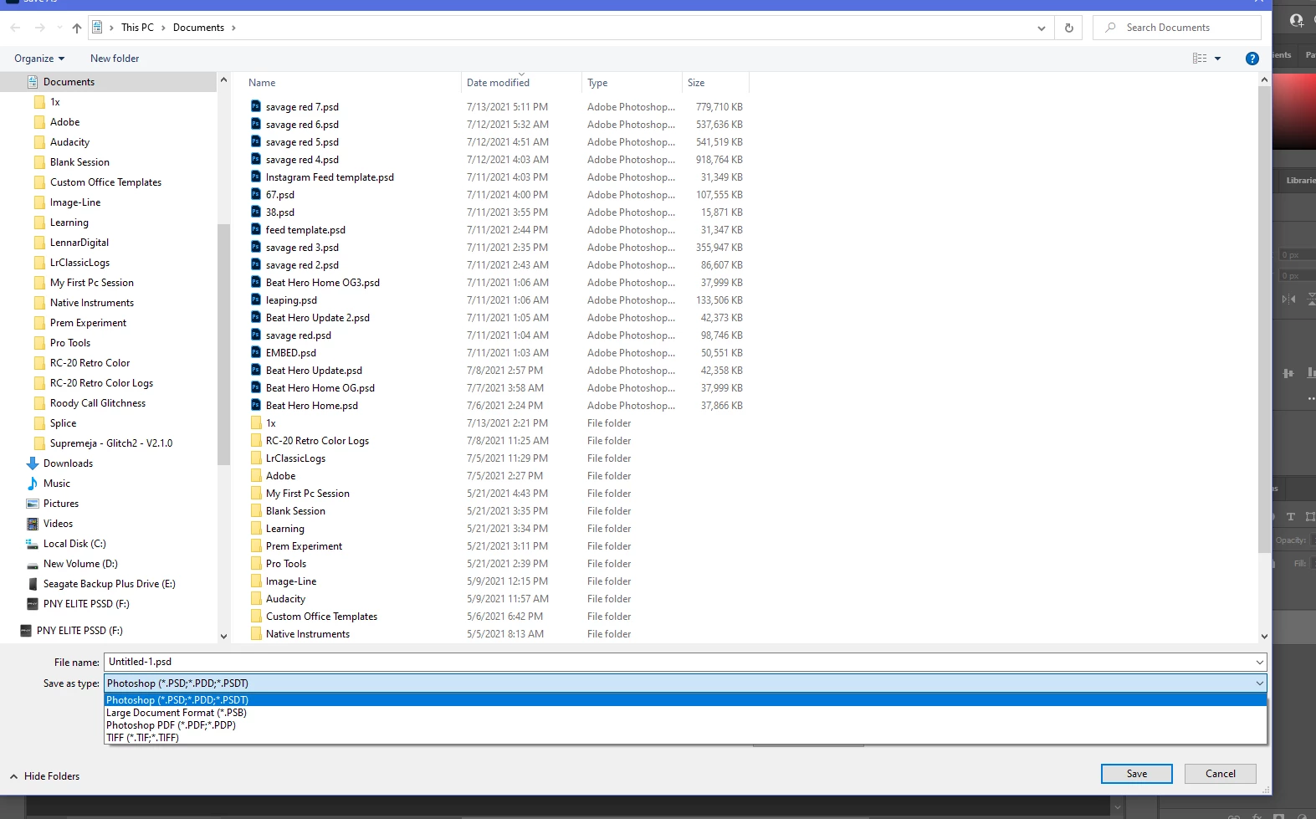Open Pictures in the navigation pane
The image size is (1316, 819).
click(x=61, y=504)
